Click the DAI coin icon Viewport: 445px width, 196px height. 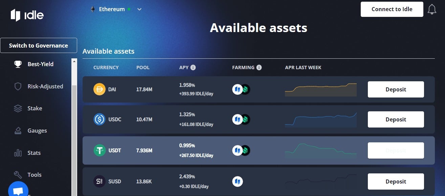[x=99, y=89]
